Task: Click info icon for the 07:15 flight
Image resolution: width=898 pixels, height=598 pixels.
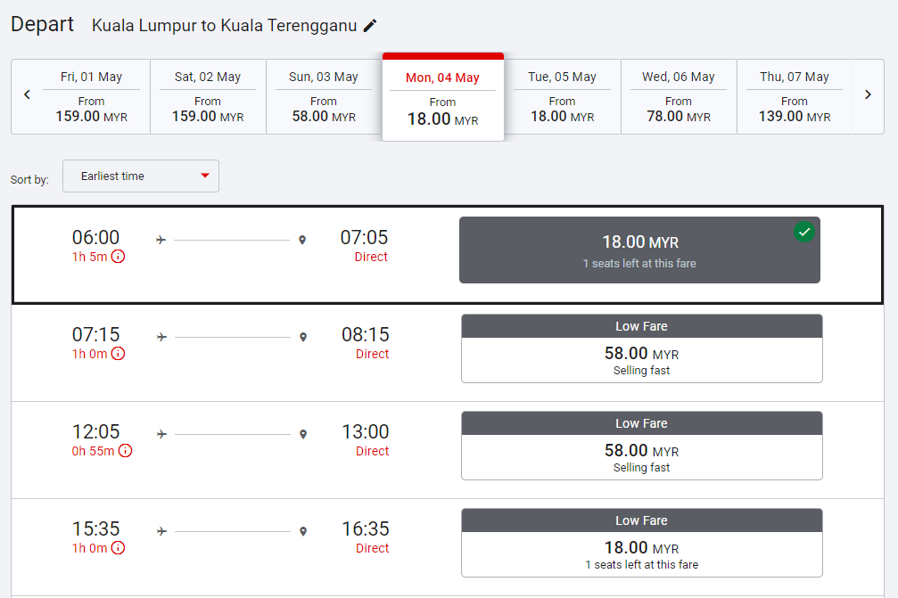Action: pos(118,354)
